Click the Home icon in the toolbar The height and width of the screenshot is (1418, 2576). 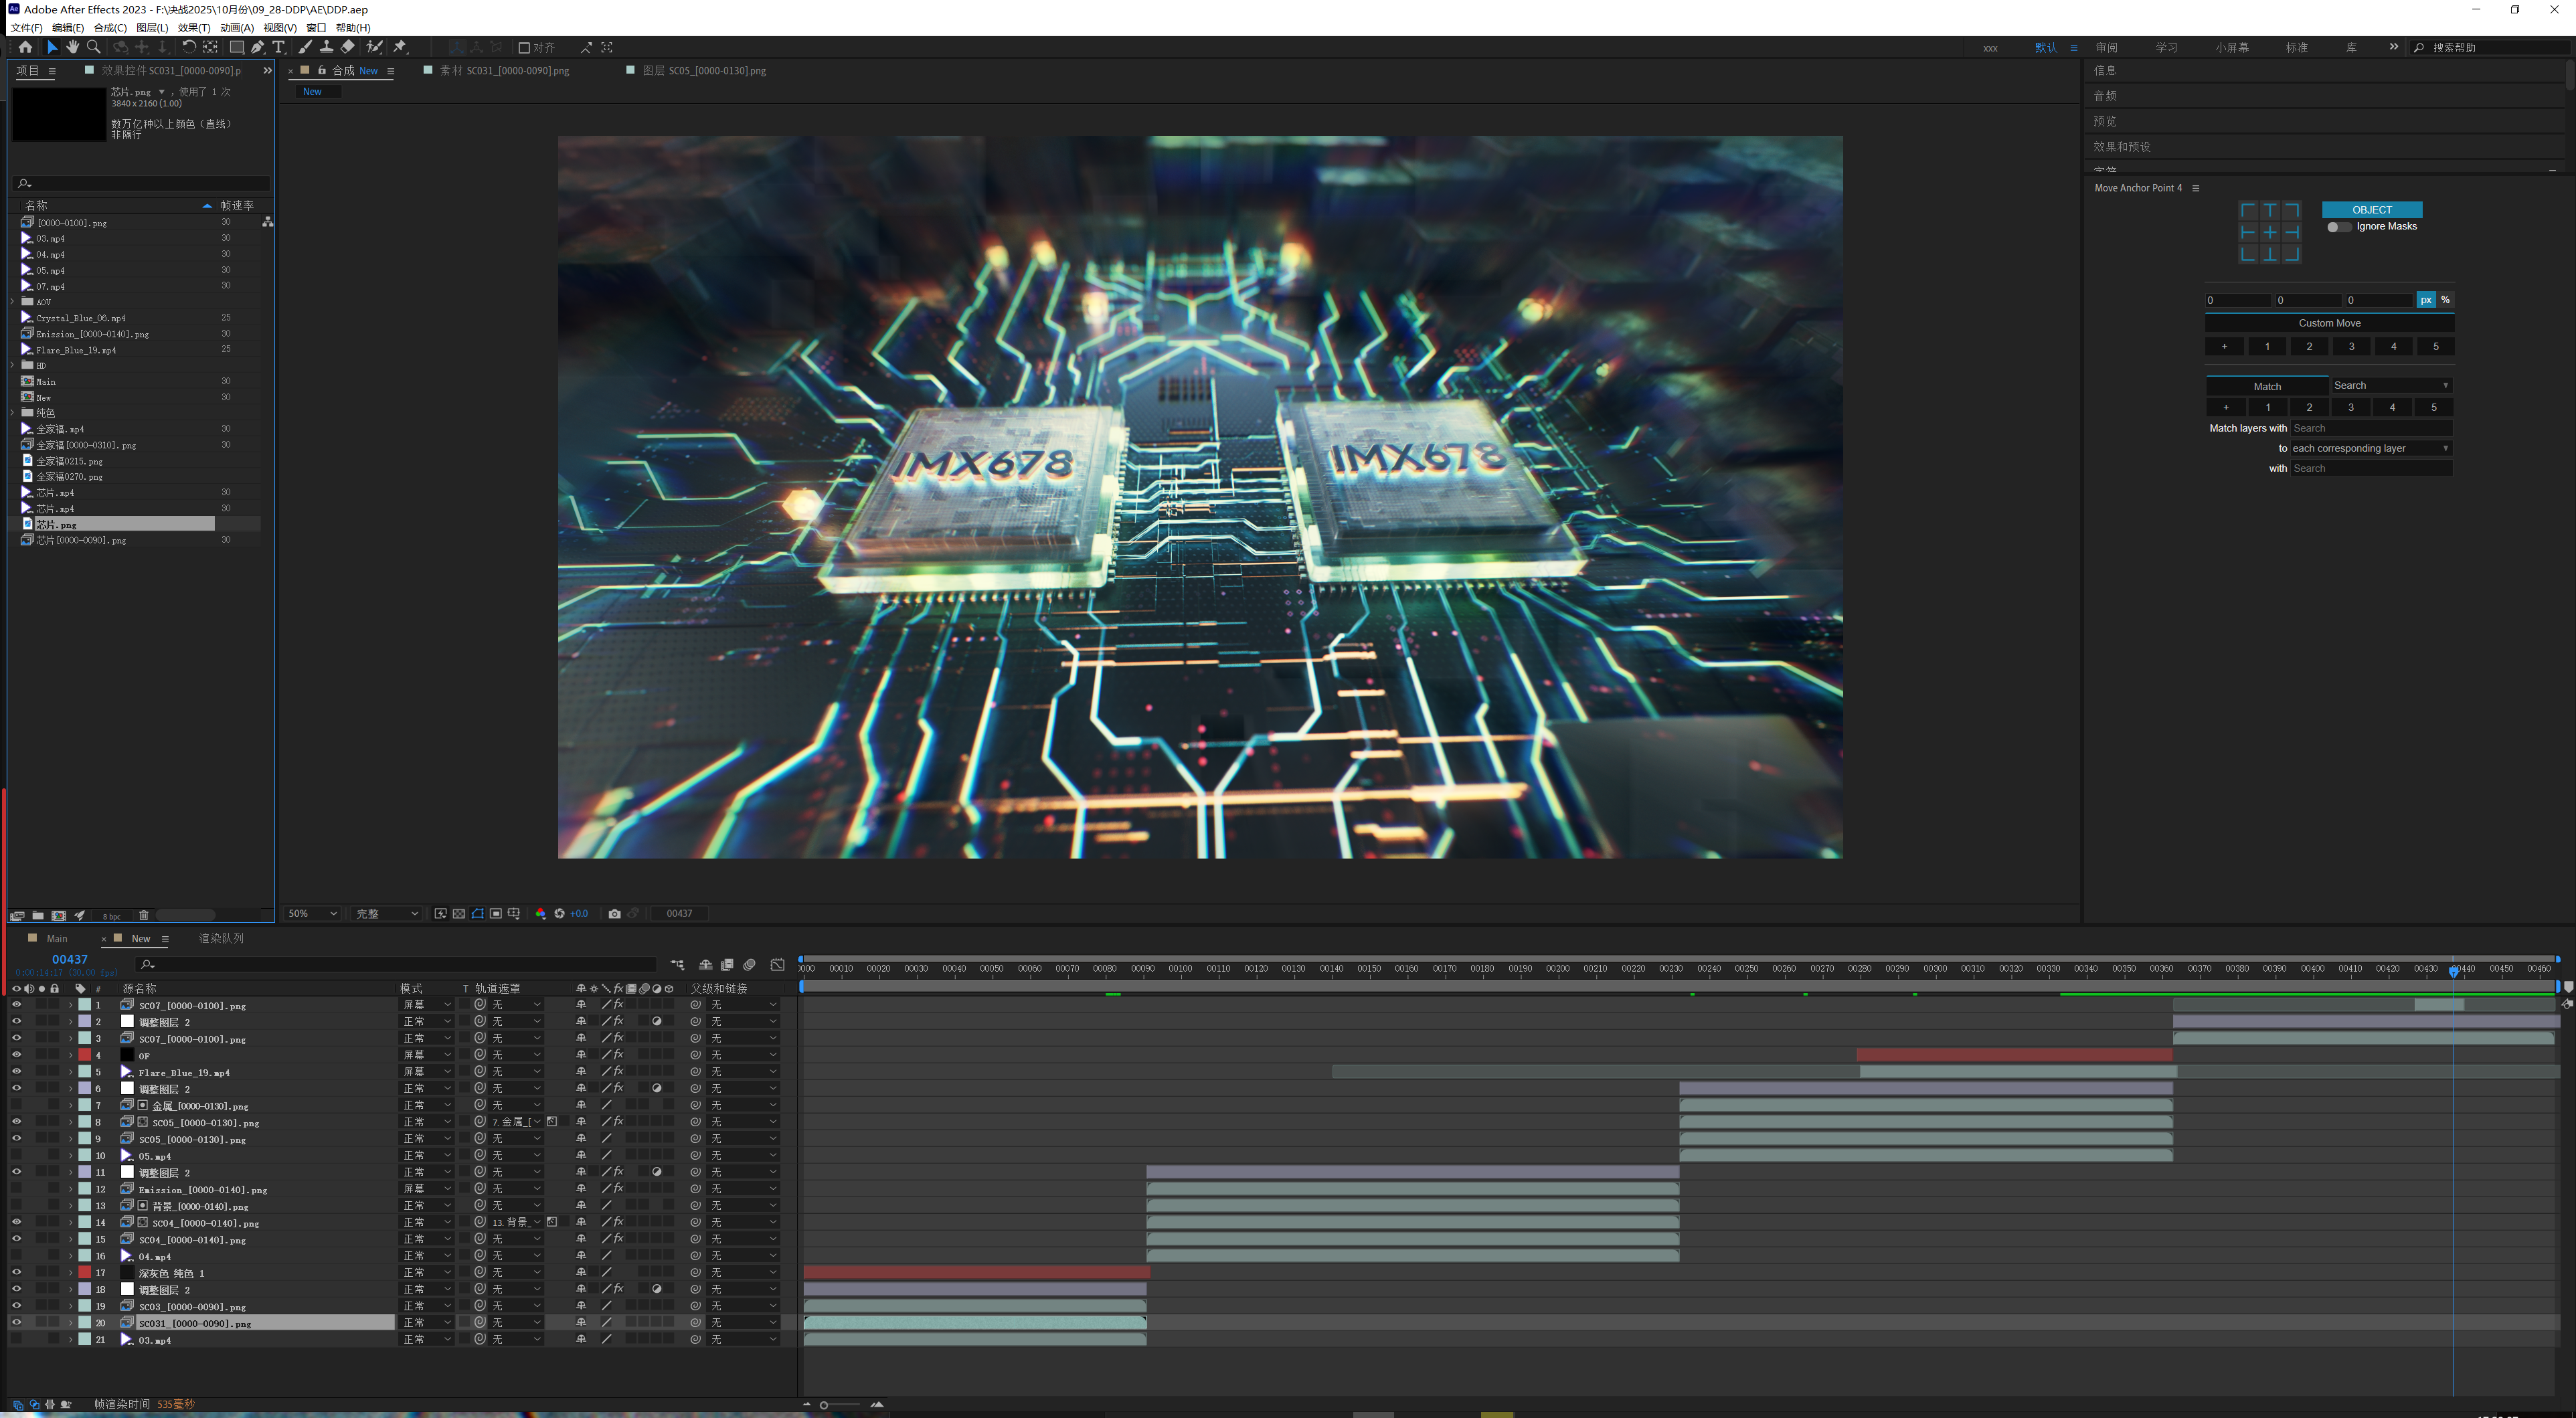click(x=25, y=47)
